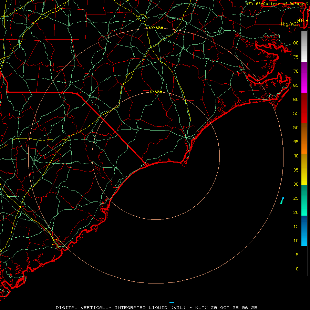Image resolution: width=310 pixels, height=310 pixels.
Task: Click the 06:25 timestamp
Action: click(x=249, y=308)
